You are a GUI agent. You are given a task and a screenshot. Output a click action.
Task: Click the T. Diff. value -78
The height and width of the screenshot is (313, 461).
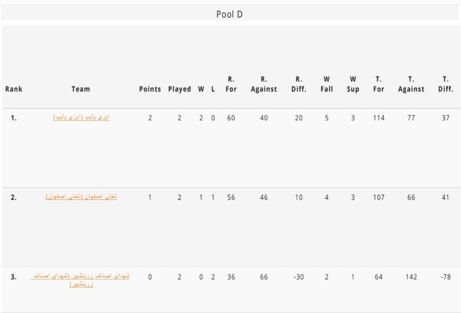coord(446,277)
